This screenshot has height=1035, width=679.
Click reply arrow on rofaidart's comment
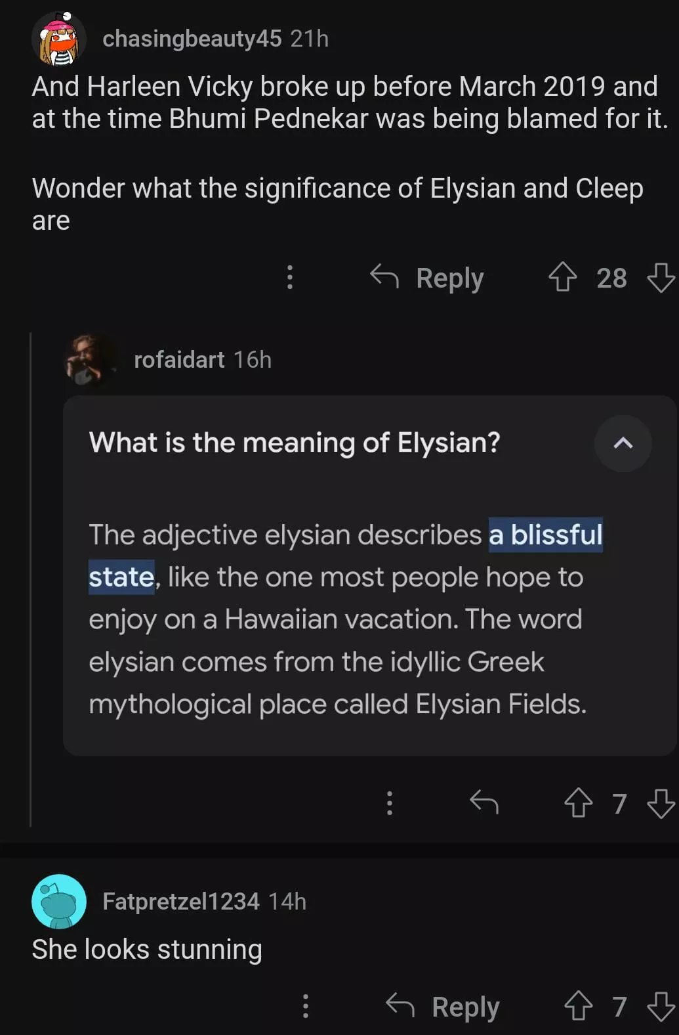(484, 803)
